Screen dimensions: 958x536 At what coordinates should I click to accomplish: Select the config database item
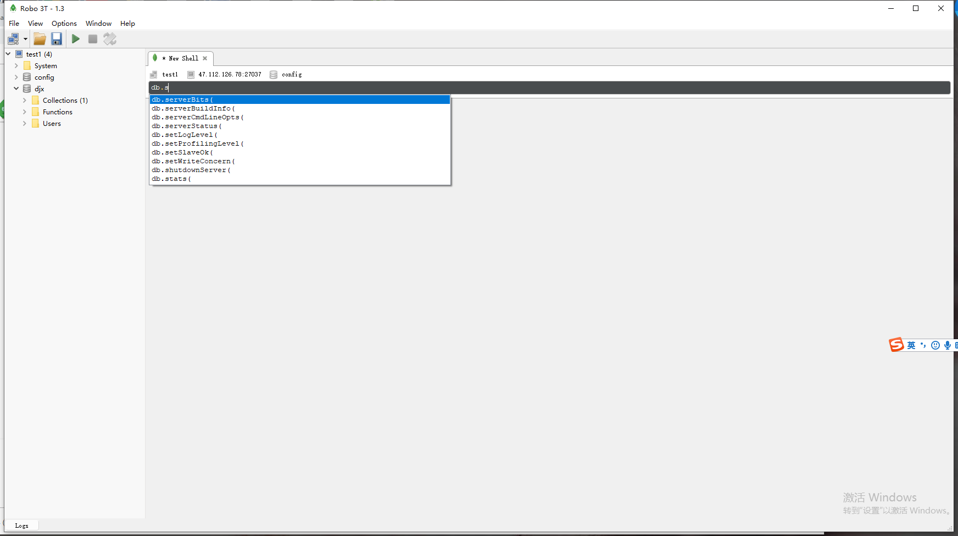(x=44, y=78)
